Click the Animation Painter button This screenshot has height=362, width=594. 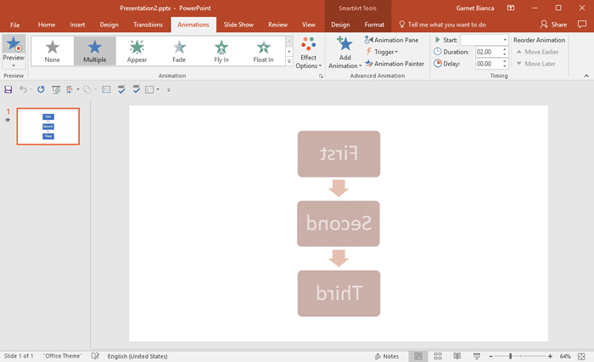coord(395,64)
